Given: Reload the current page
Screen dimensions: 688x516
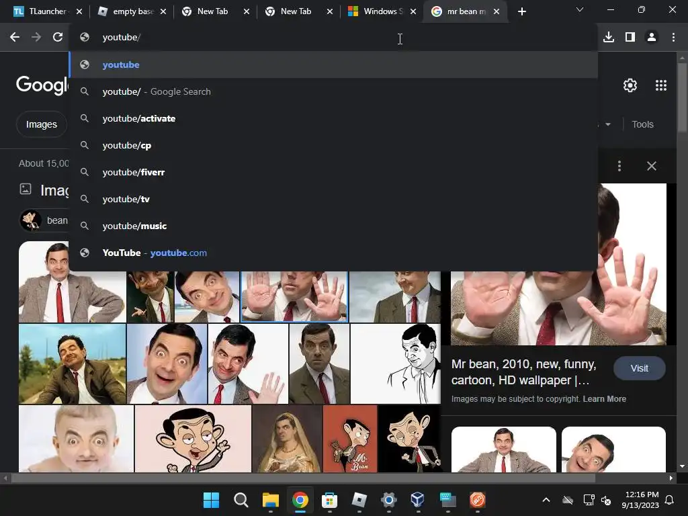Looking at the screenshot, I should [58, 38].
